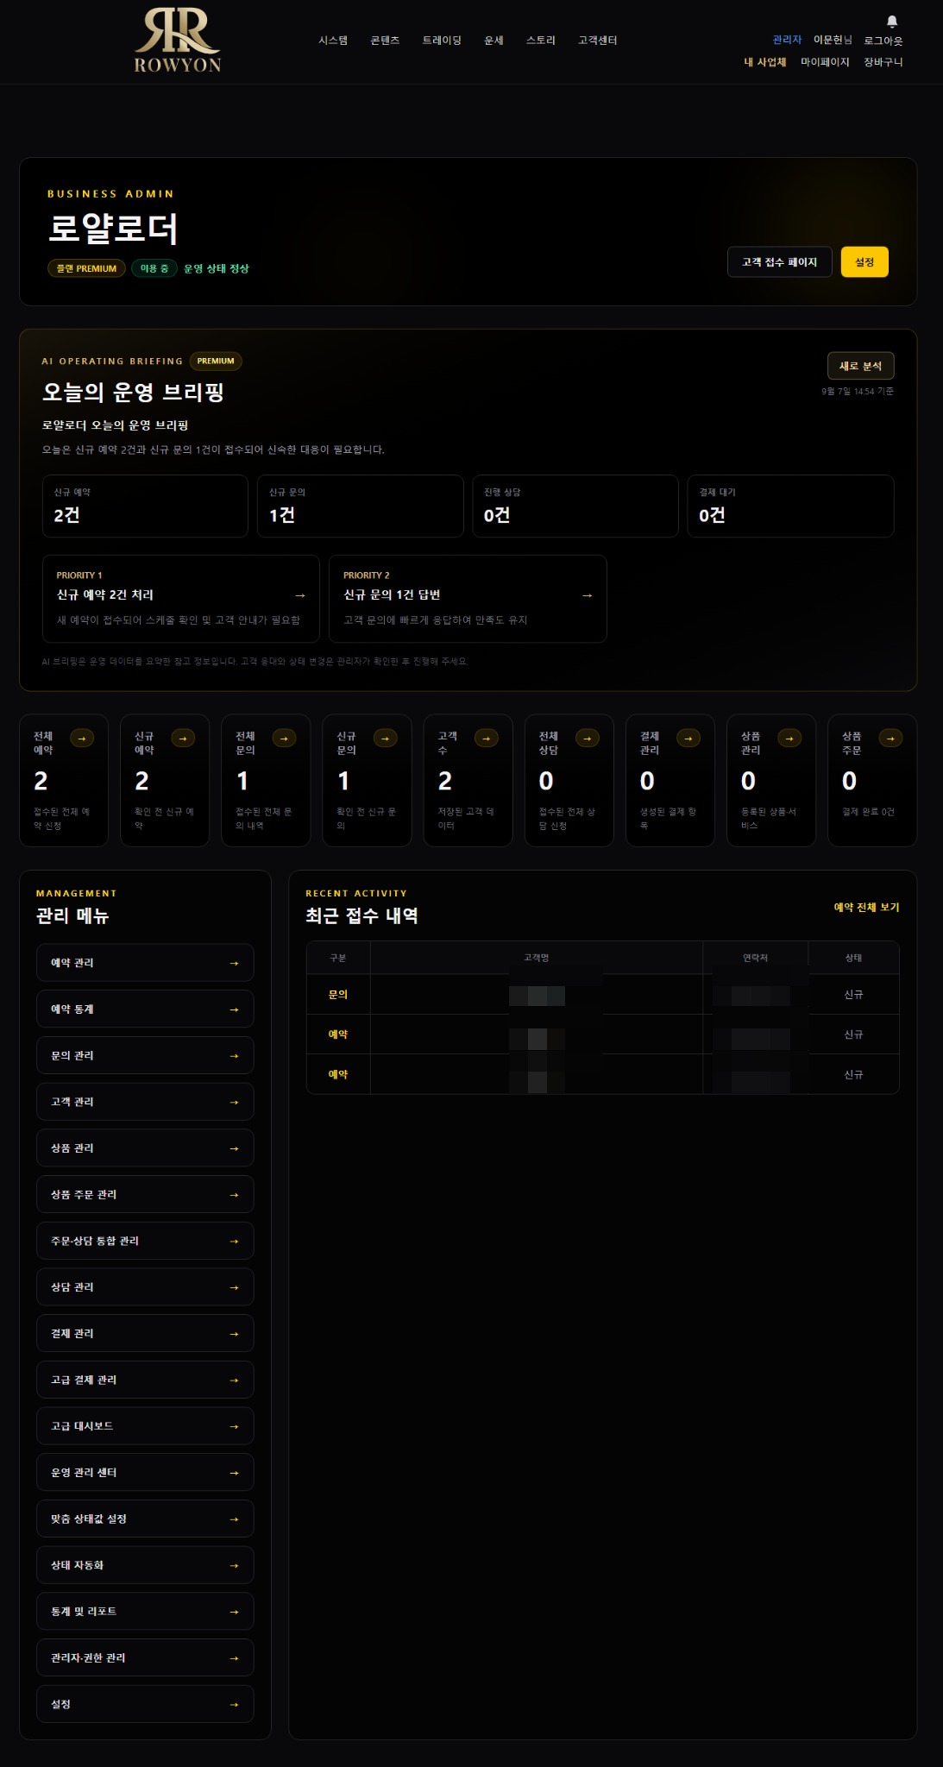This screenshot has width=943, height=1767.
Task: Open arrow on 전체 문의 stat card
Action: pos(284,739)
